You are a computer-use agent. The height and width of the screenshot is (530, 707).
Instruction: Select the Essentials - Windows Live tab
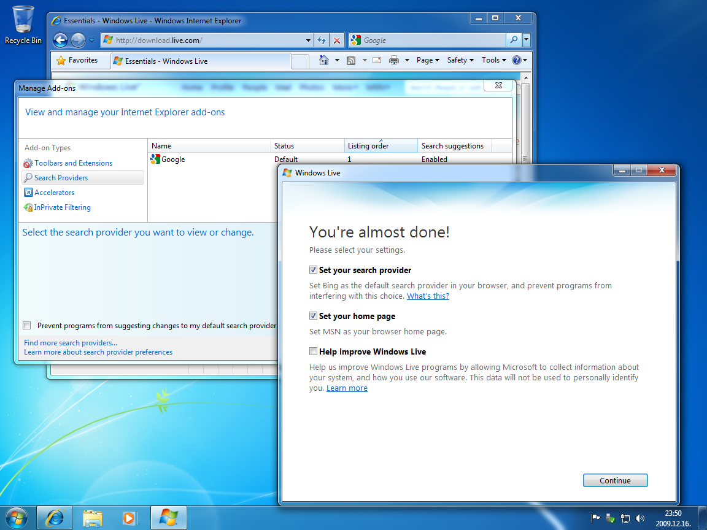pos(200,61)
